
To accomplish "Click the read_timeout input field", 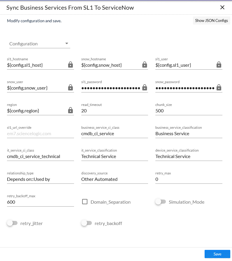I will [114, 111].
